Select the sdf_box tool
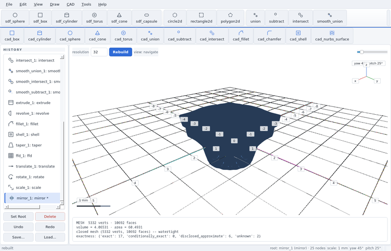The height and width of the screenshot is (251, 391). point(40,18)
